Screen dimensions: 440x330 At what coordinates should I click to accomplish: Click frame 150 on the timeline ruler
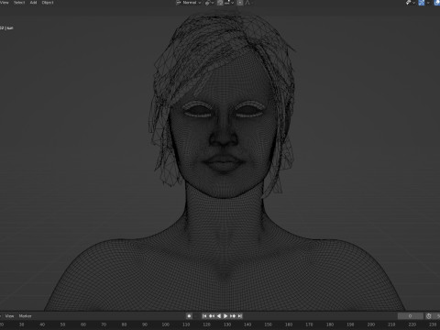(x=268, y=324)
